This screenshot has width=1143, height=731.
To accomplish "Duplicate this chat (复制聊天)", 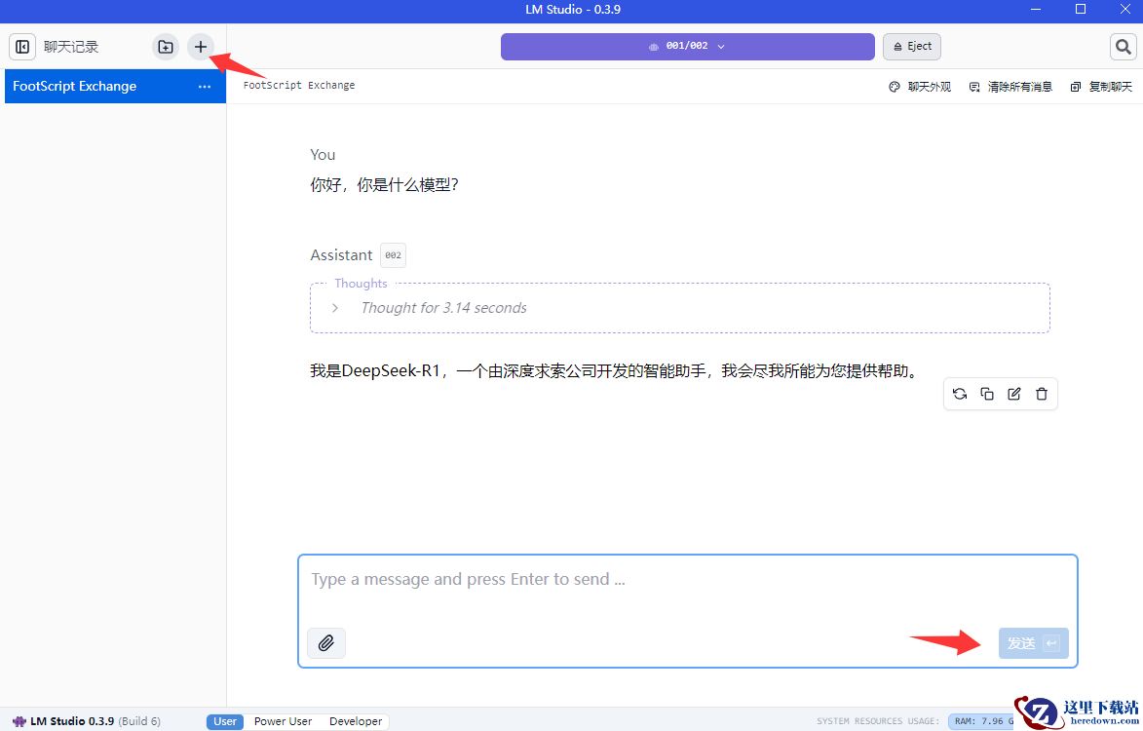I will 1101,87.
